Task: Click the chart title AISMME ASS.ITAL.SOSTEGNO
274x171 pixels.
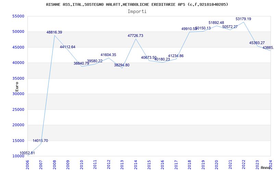Action: (137, 4)
